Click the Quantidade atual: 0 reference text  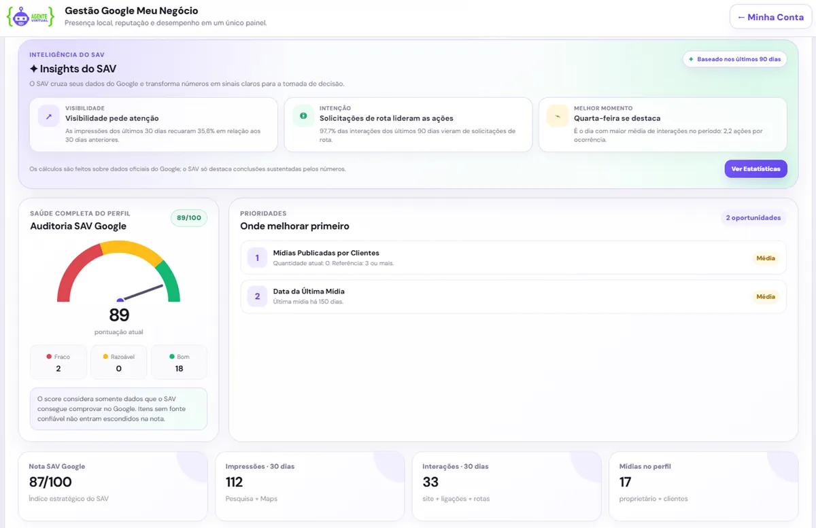pos(333,263)
